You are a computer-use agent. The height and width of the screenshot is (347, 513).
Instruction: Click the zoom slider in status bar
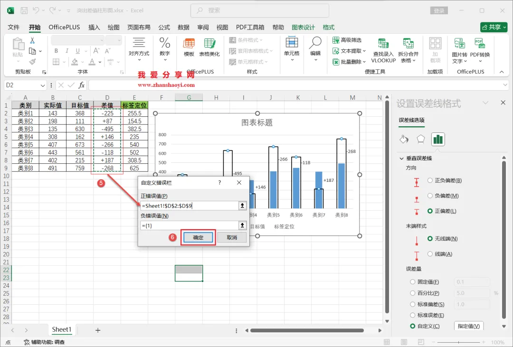point(458,342)
